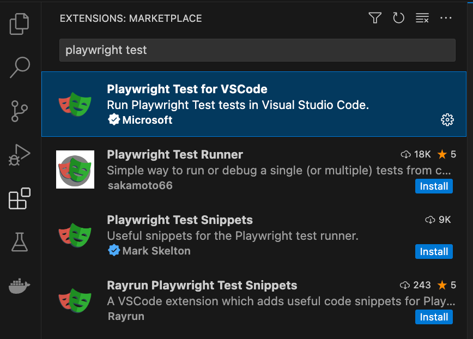The width and height of the screenshot is (473, 339).
Task: Open the More Actions ellipsis menu
Action: (446, 18)
